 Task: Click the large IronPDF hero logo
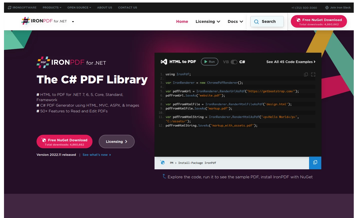pyautogui.click(x=71, y=62)
